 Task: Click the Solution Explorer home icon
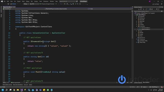139,9
